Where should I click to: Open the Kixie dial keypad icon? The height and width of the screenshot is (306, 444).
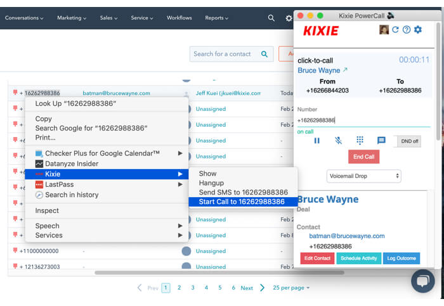360,140
